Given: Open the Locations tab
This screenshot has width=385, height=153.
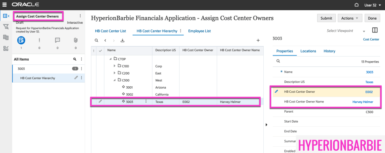Looking at the screenshot, I should pyautogui.click(x=308, y=51).
